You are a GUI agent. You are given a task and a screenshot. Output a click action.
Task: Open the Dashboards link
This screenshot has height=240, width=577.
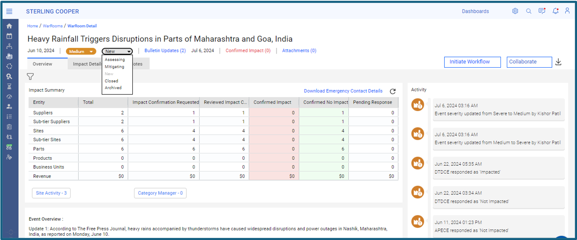point(475,11)
